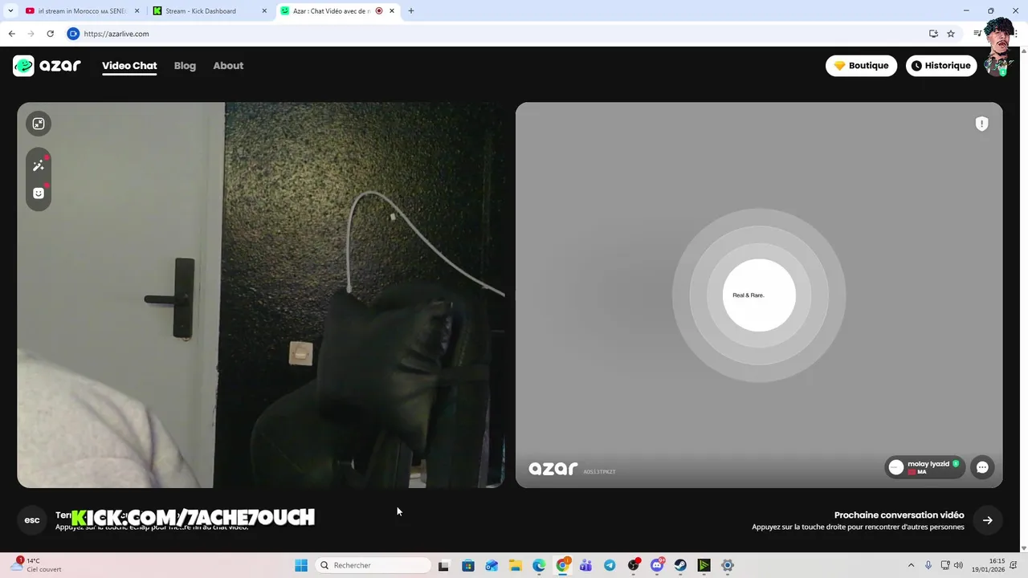The width and height of the screenshot is (1028, 578).
Task: Open Historique match history
Action: [x=940, y=66]
